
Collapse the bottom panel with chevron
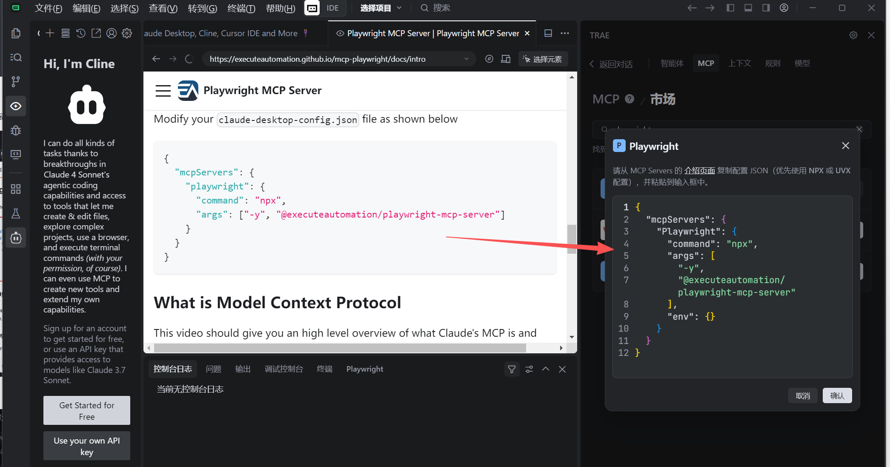546,369
